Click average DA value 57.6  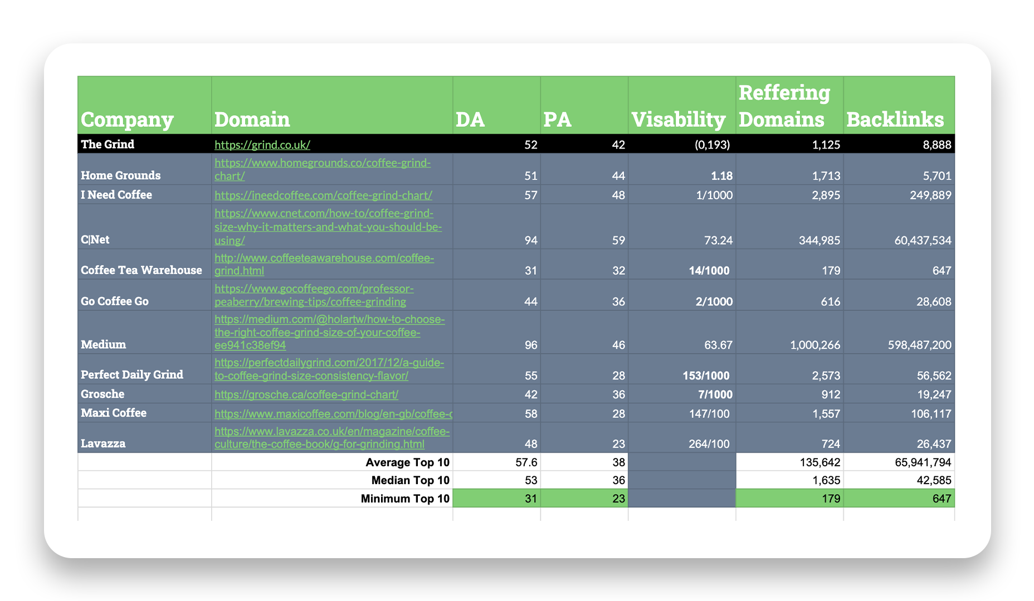(526, 462)
